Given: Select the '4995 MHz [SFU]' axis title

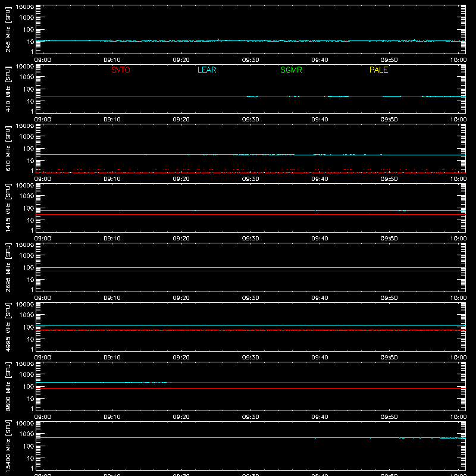Looking at the screenshot, I should (8, 327).
